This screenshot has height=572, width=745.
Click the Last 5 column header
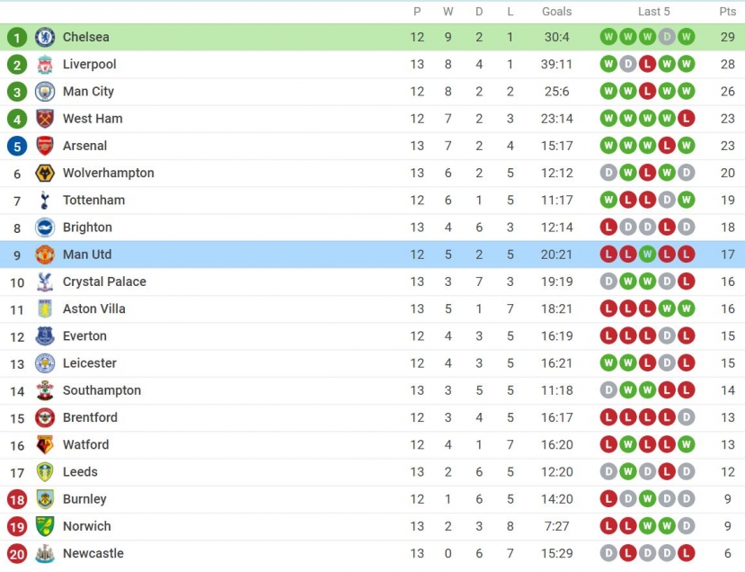point(653,12)
